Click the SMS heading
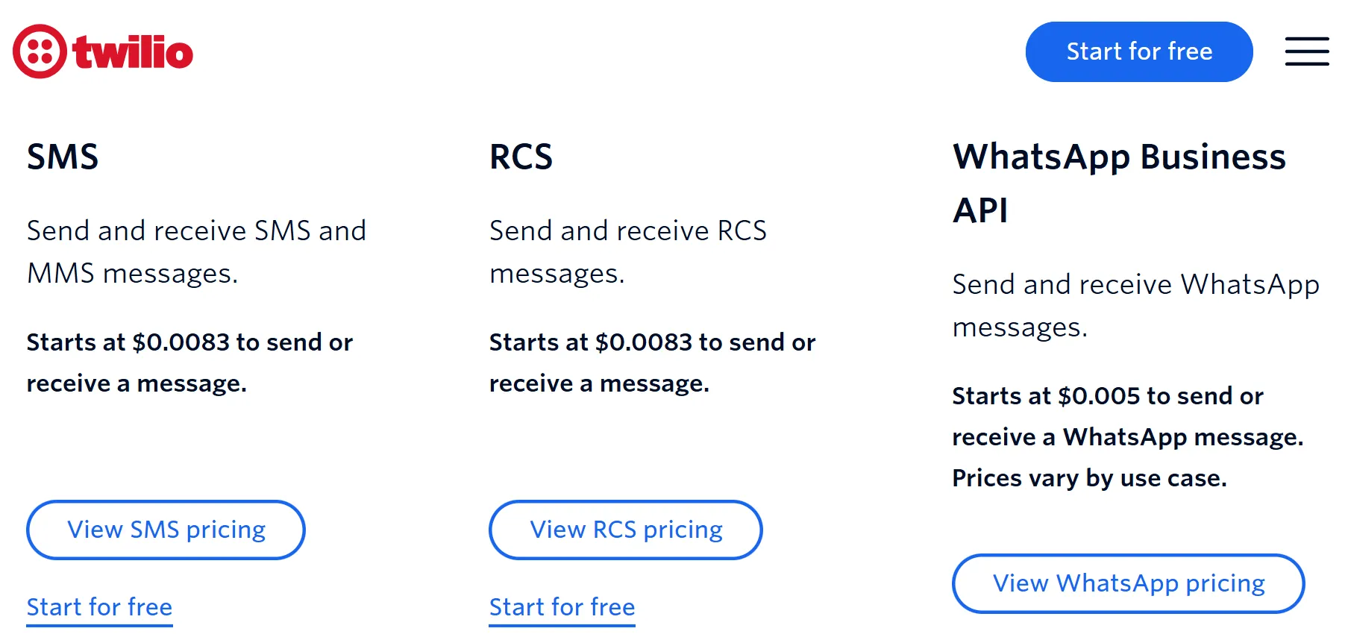The width and height of the screenshot is (1348, 640). (63, 157)
